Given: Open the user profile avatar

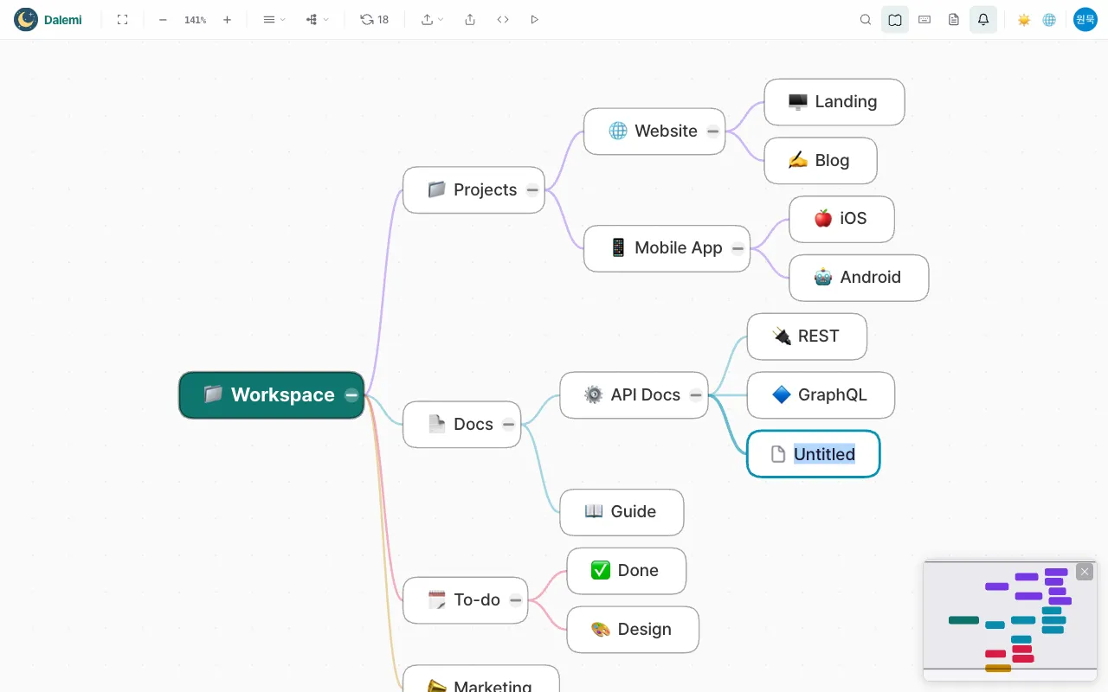Looking at the screenshot, I should click(x=1085, y=19).
